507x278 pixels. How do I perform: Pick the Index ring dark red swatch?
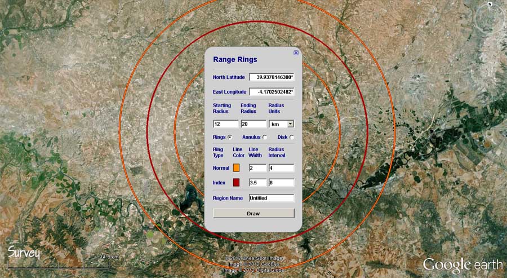237,183
